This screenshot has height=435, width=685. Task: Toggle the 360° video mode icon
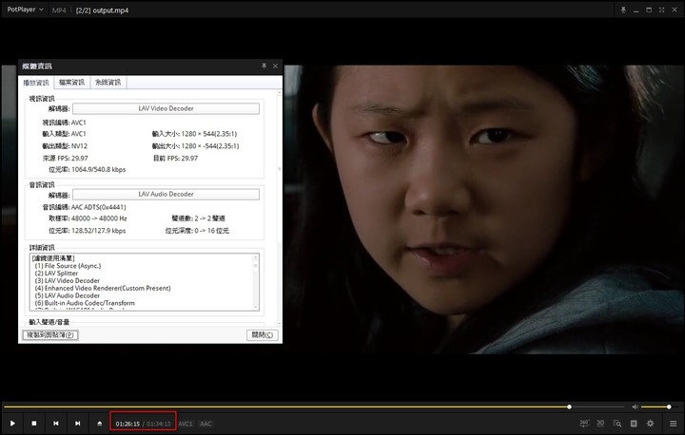tap(583, 424)
